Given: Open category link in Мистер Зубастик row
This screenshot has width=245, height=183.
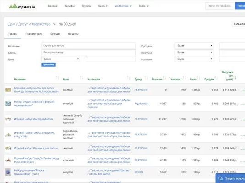Looking at the screenshot, I should pyautogui.click(x=109, y=119).
